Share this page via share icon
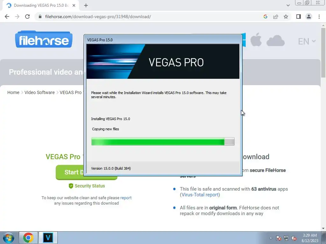The image size is (326, 244). point(276,17)
